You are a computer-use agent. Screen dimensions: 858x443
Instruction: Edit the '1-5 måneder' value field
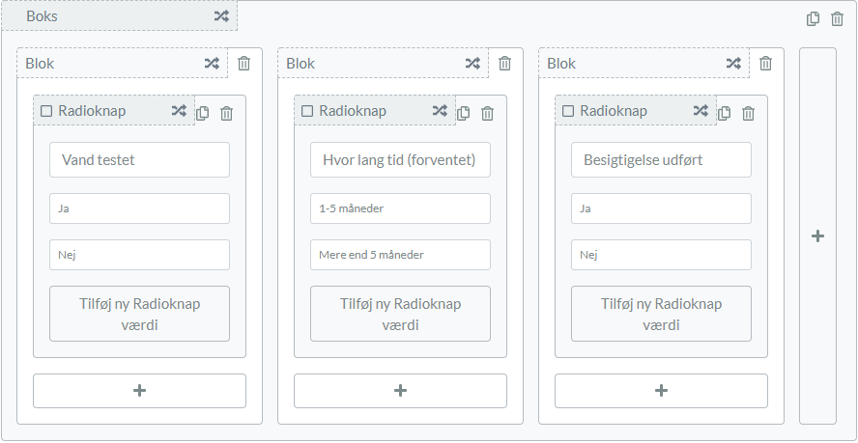[x=400, y=208]
